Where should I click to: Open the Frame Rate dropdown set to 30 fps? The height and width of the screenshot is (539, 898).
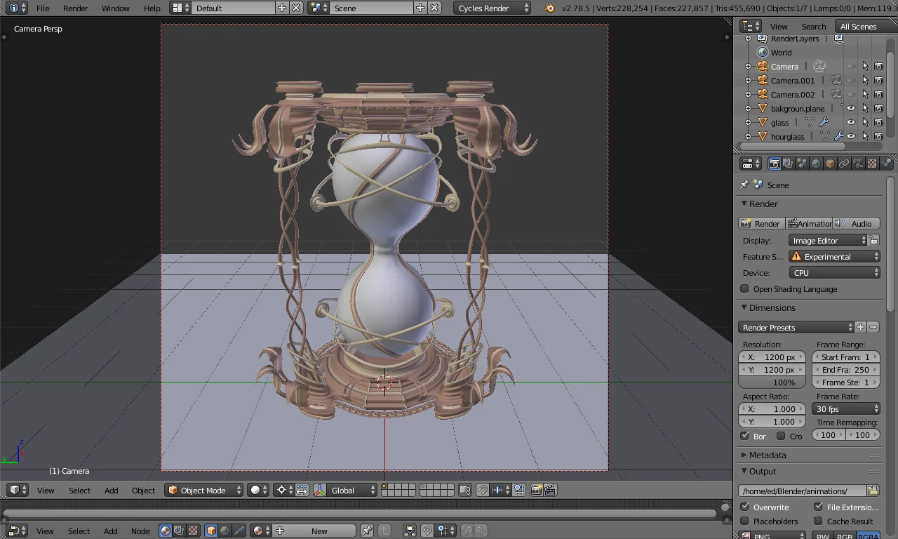(845, 408)
